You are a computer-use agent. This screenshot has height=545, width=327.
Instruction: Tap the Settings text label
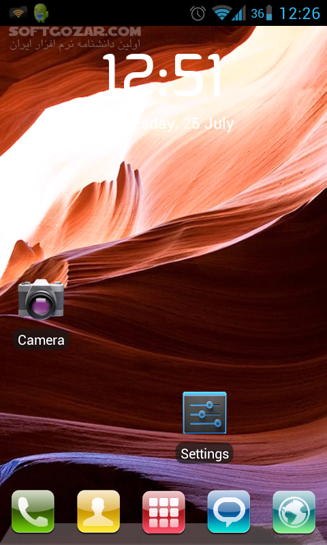tap(204, 454)
